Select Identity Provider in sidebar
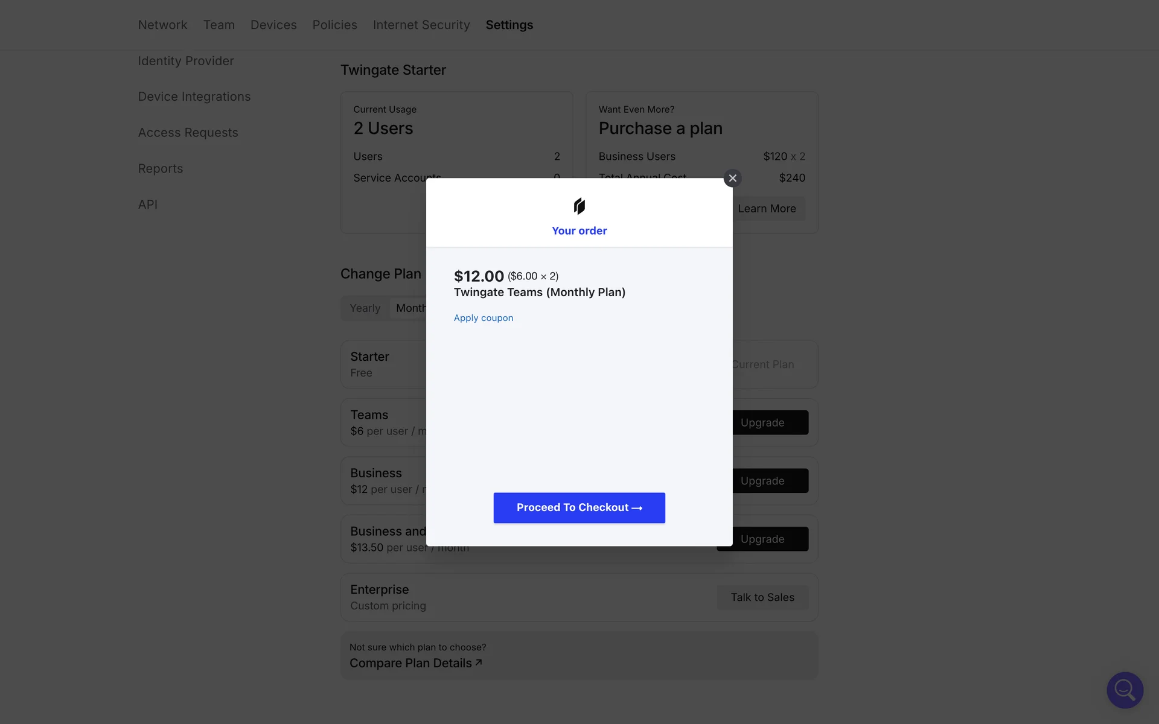 [x=185, y=61]
